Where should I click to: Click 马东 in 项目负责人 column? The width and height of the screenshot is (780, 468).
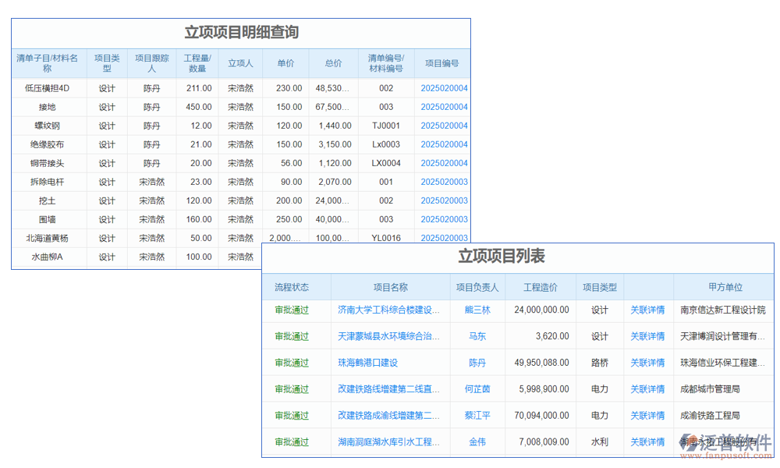tap(478, 335)
